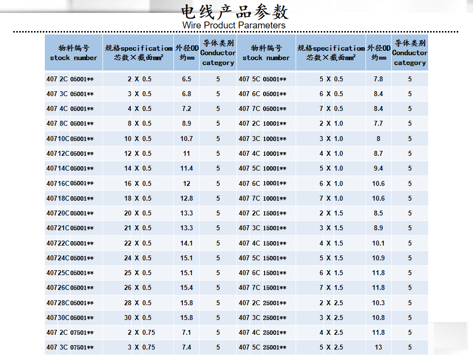Click outer diameter value '7.8'
The width and height of the screenshot is (473, 355).
378,79
